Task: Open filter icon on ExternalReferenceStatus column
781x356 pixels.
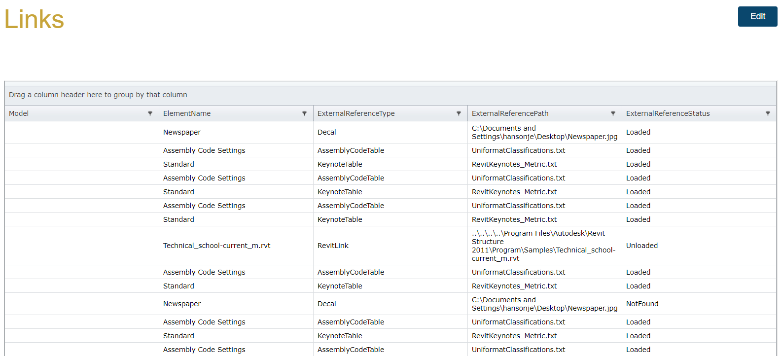Action: click(x=768, y=113)
